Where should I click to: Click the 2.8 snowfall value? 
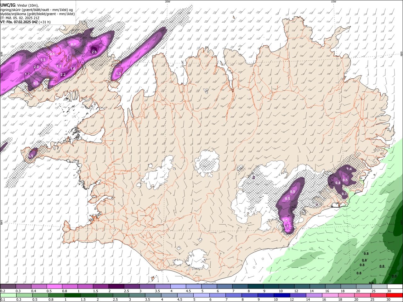(94, 52)
